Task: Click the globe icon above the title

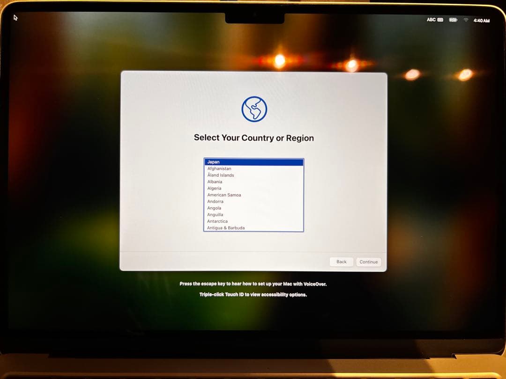Action: [254, 108]
